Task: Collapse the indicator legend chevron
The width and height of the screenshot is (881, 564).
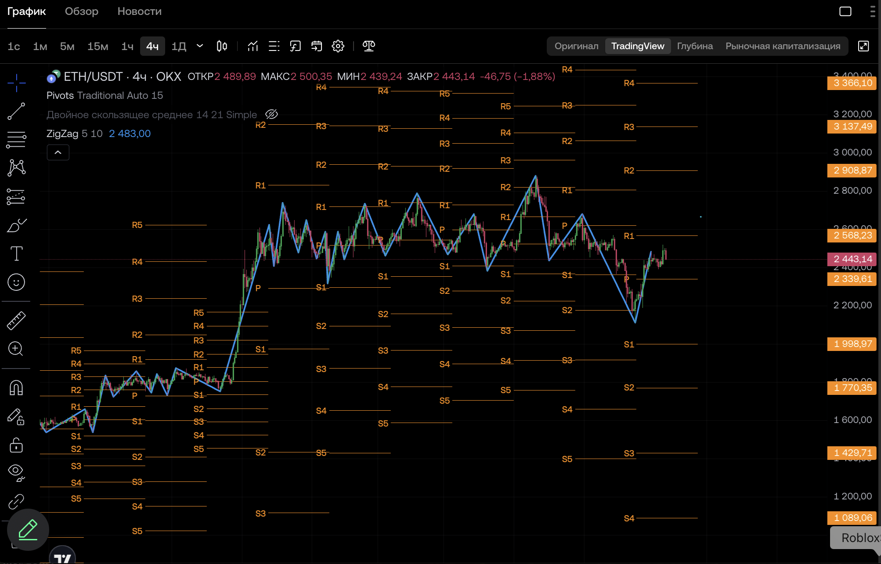Action: coord(58,152)
